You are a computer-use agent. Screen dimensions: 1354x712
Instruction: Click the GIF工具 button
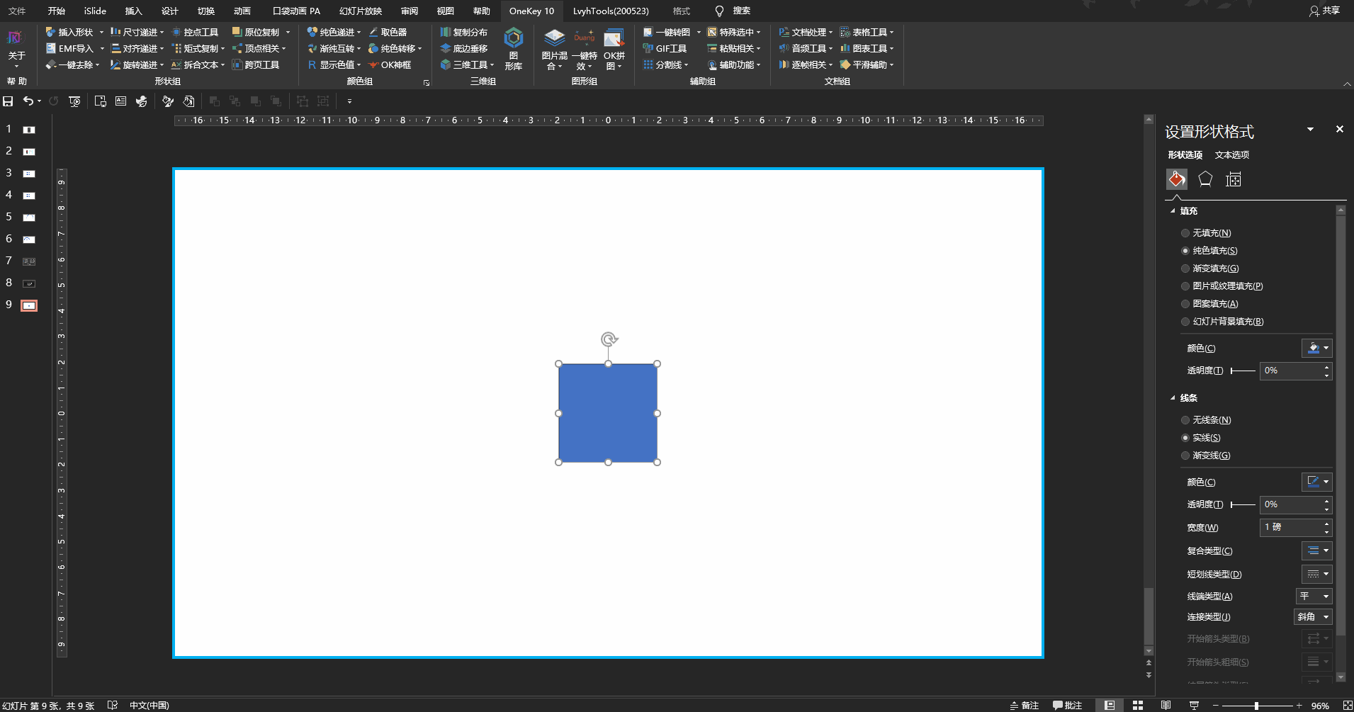[x=665, y=48]
